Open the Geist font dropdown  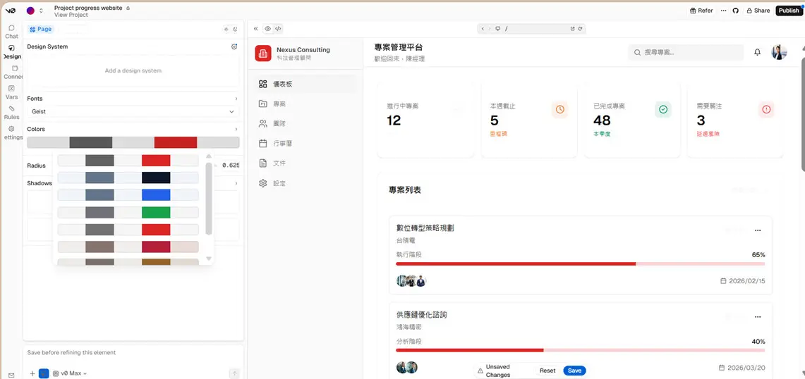[x=133, y=111]
